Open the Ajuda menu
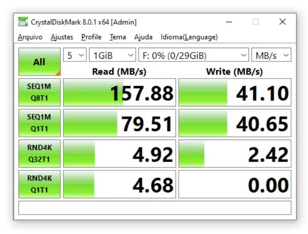Image resolution: width=308 pixels, height=234 pixels. (143, 37)
